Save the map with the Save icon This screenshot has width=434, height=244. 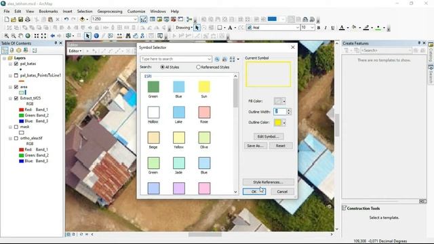click(x=20, y=20)
